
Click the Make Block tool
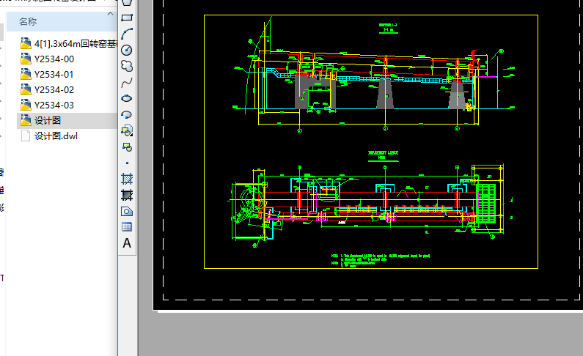(127, 147)
